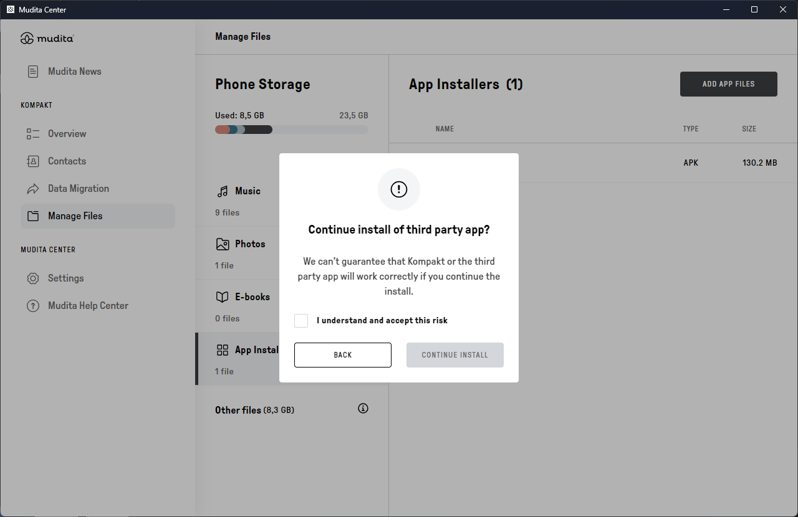Close the Mudita Center window
798x517 pixels.
click(x=783, y=9)
